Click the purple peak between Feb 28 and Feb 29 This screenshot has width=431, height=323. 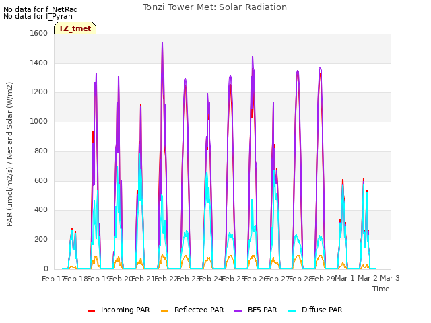320,68
